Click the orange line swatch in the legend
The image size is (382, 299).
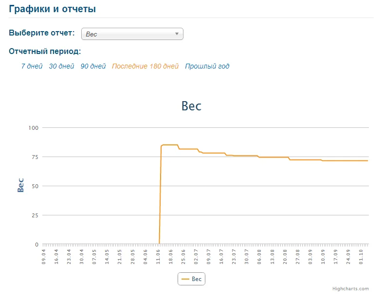point(185,279)
